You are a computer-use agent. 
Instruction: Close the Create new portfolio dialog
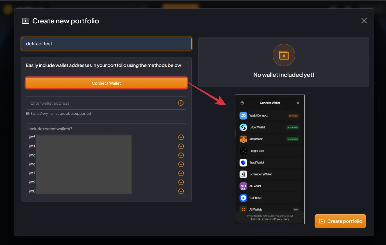click(364, 21)
